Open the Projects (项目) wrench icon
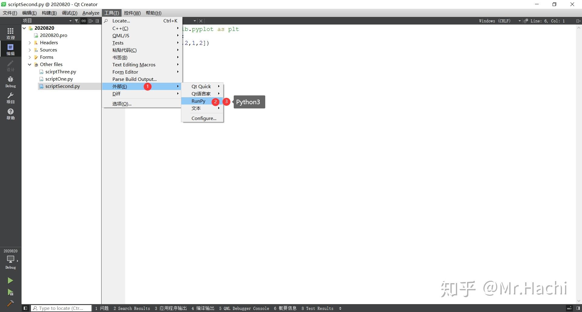Image resolution: width=582 pixels, height=312 pixels. pos(11,98)
